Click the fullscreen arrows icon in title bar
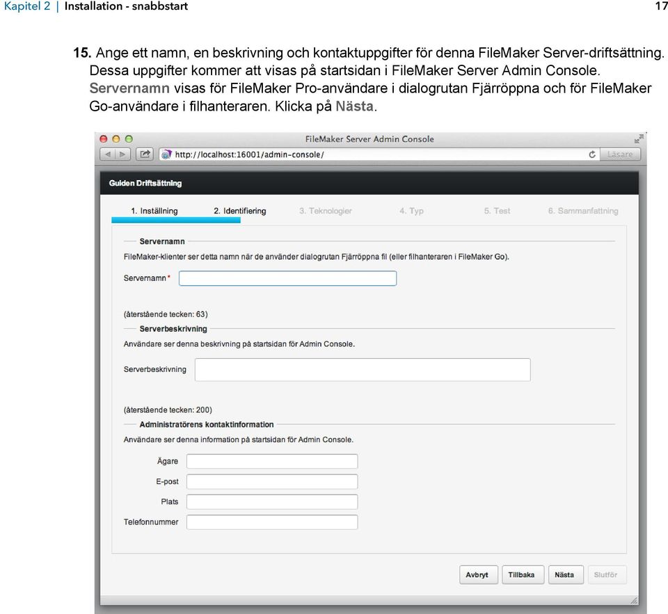Screen dimensions: 668x614 coord(638,139)
